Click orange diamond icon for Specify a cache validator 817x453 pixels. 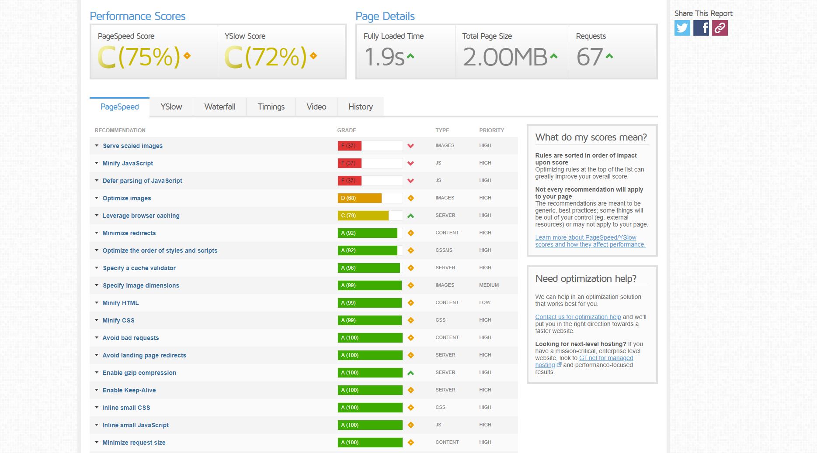click(x=410, y=268)
